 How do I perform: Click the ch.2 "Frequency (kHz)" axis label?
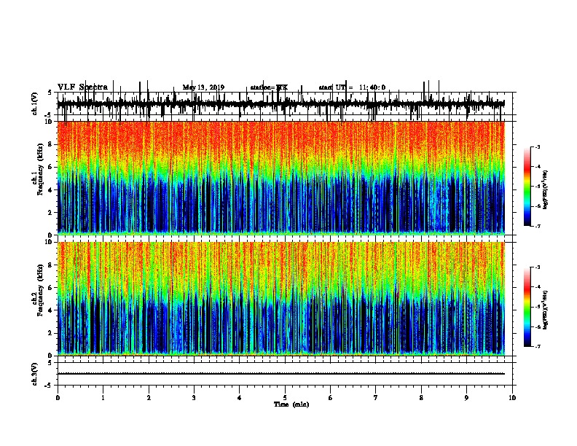[40, 290]
